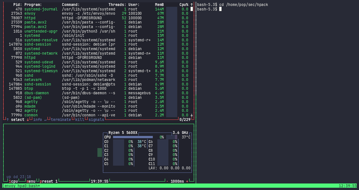Image resolution: width=359 pixels, height=190 pixels.
Task: Click the 1000ms update interval value
Action: coord(177,181)
